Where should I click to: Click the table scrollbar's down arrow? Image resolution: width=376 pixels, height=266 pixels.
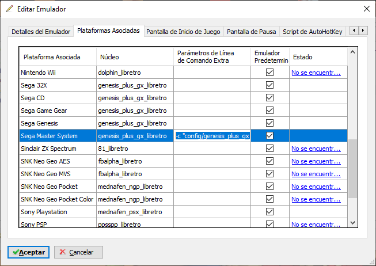(x=352, y=223)
